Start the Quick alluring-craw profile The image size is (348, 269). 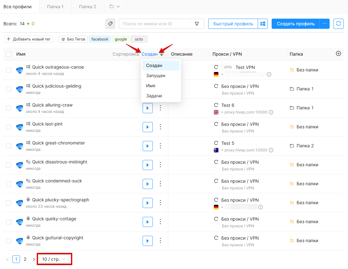point(148,108)
